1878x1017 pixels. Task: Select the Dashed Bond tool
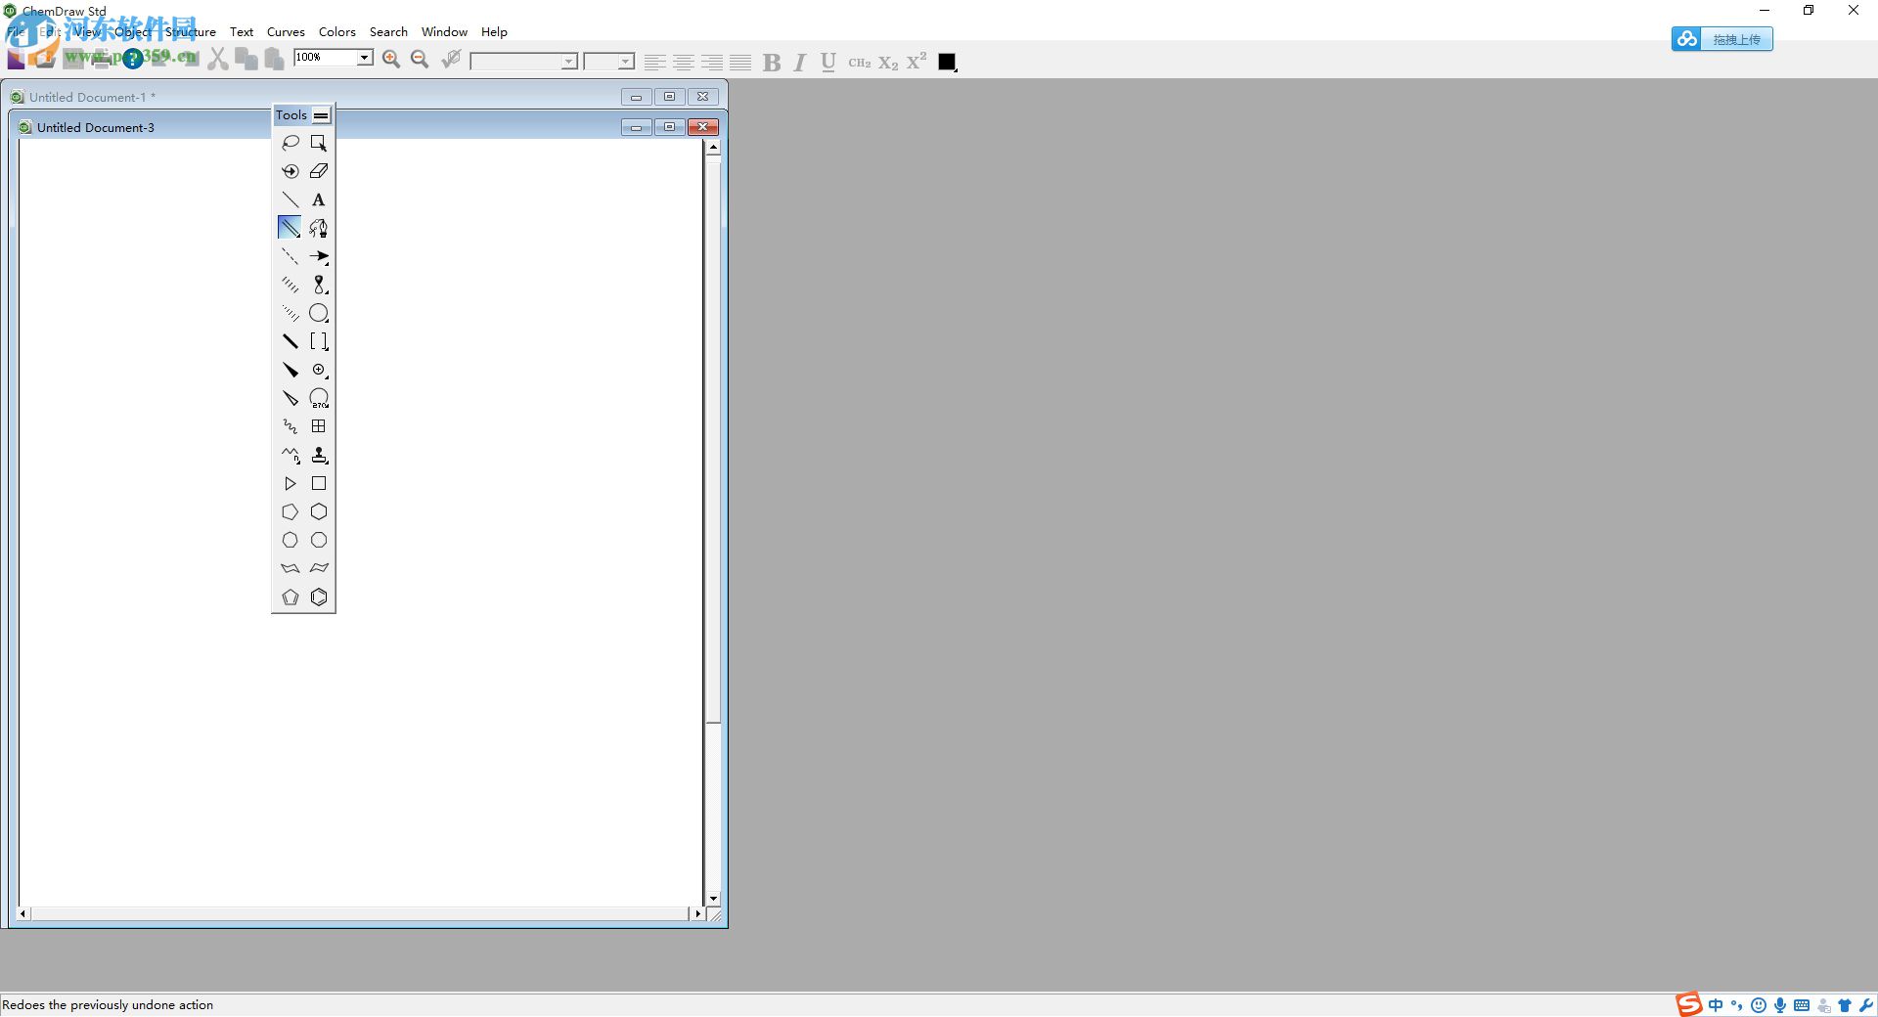tap(291, 256)
